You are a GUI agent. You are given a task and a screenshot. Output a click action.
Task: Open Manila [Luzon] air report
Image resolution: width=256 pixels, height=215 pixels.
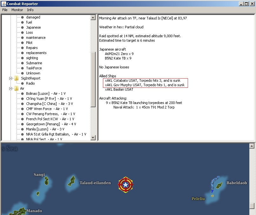[x=45, y=129]
